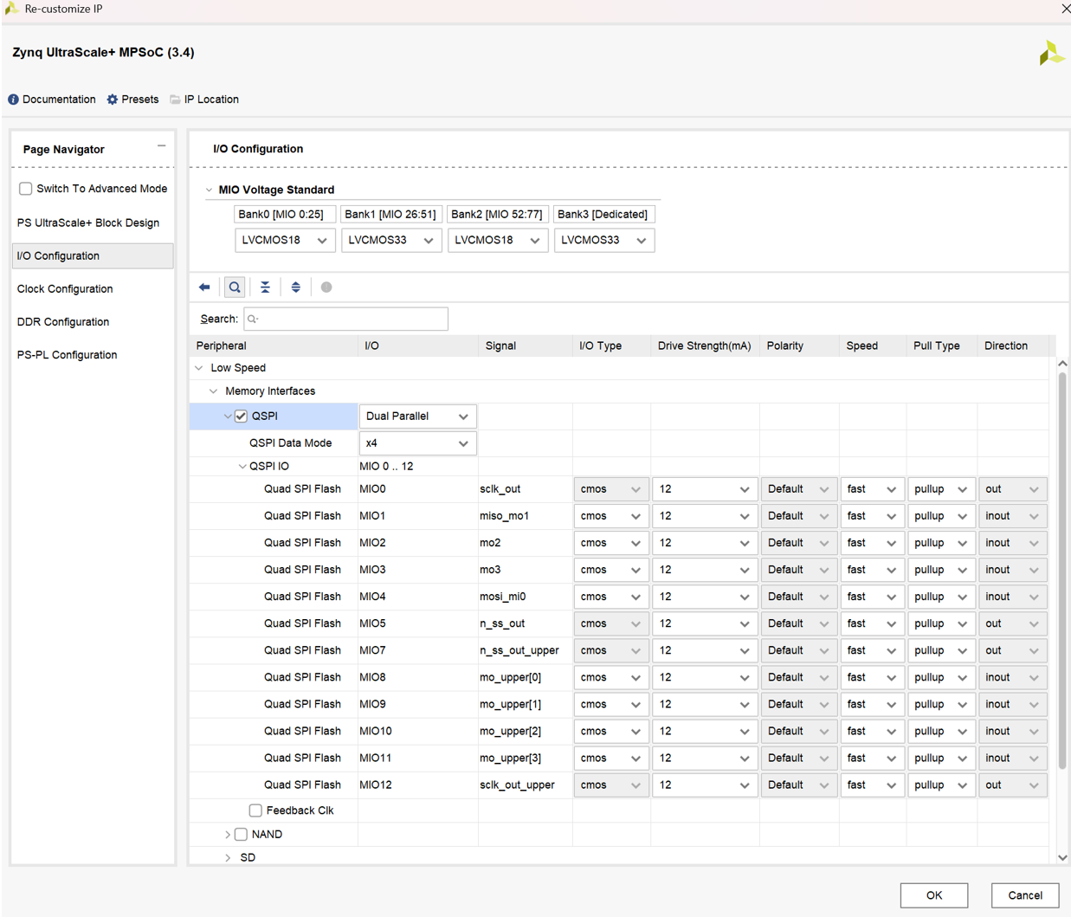
Task: Click the gray circle toolbar icon
Action: click(x=326, y=287)
